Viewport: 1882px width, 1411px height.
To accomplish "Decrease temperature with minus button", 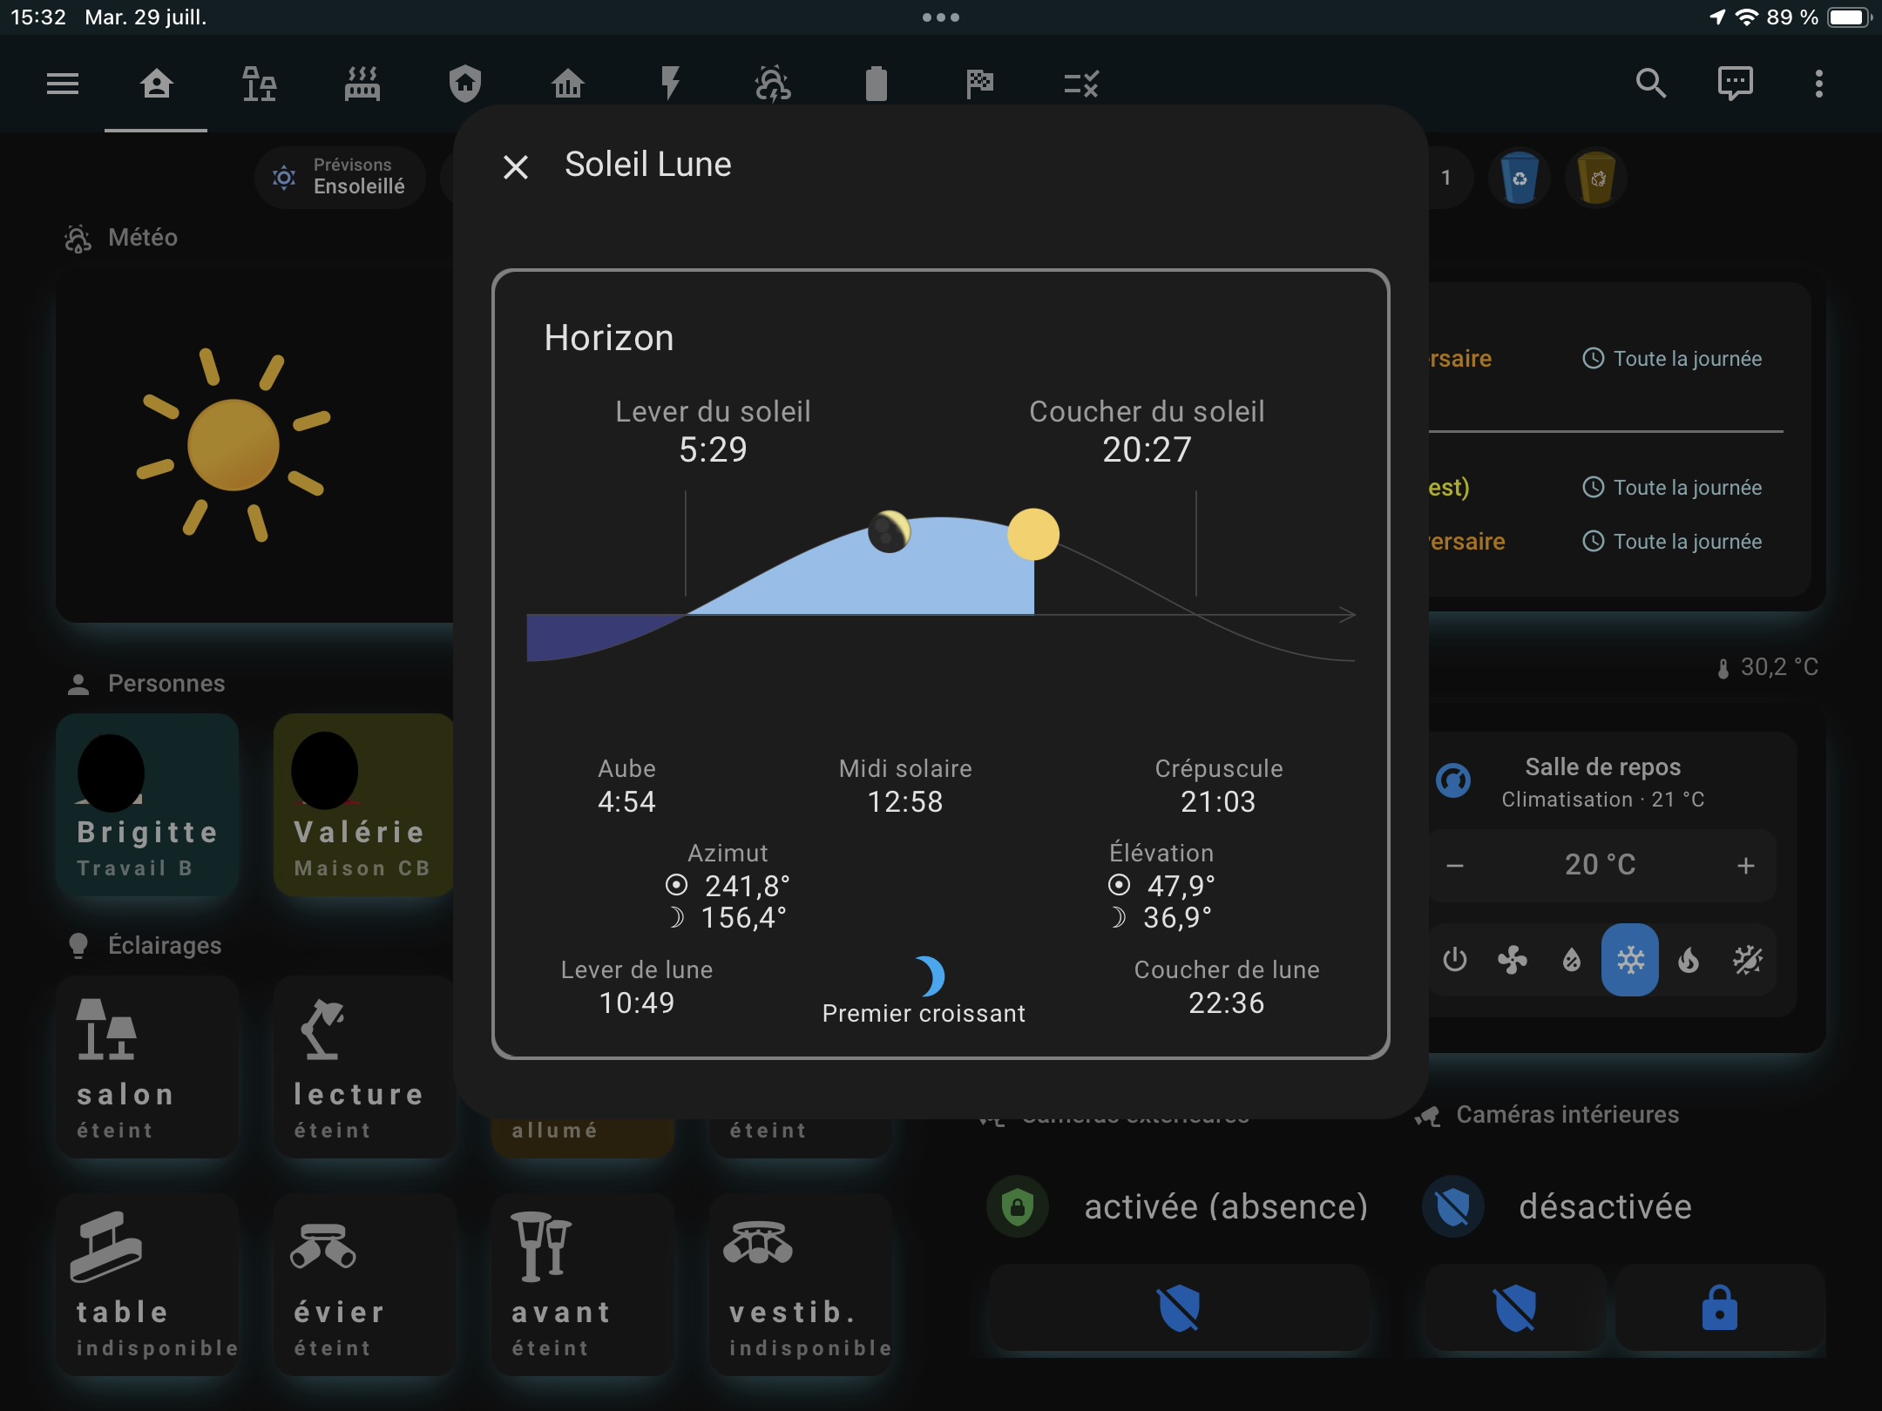I will [x=1454, y=865].
